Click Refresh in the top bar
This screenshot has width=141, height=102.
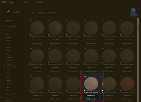coord(40,2)
